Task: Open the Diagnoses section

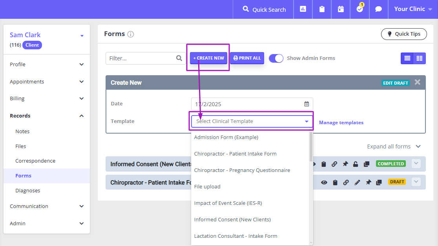Action: 27,190
